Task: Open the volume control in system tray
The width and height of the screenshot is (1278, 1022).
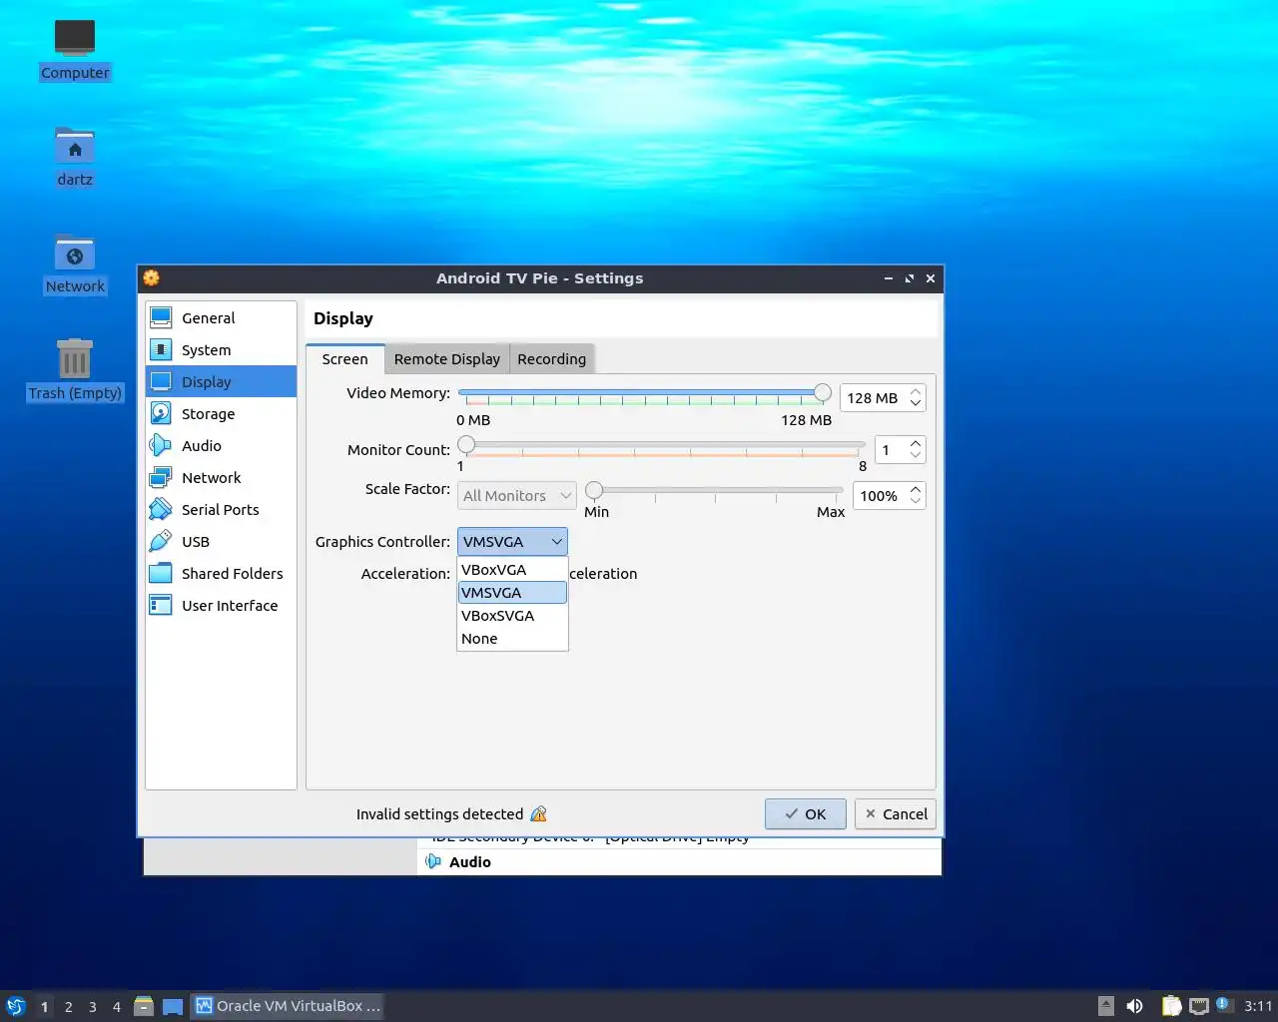Action: coord(1135,1006)
